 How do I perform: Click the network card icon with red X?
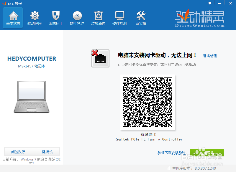[x=100, y=58]
